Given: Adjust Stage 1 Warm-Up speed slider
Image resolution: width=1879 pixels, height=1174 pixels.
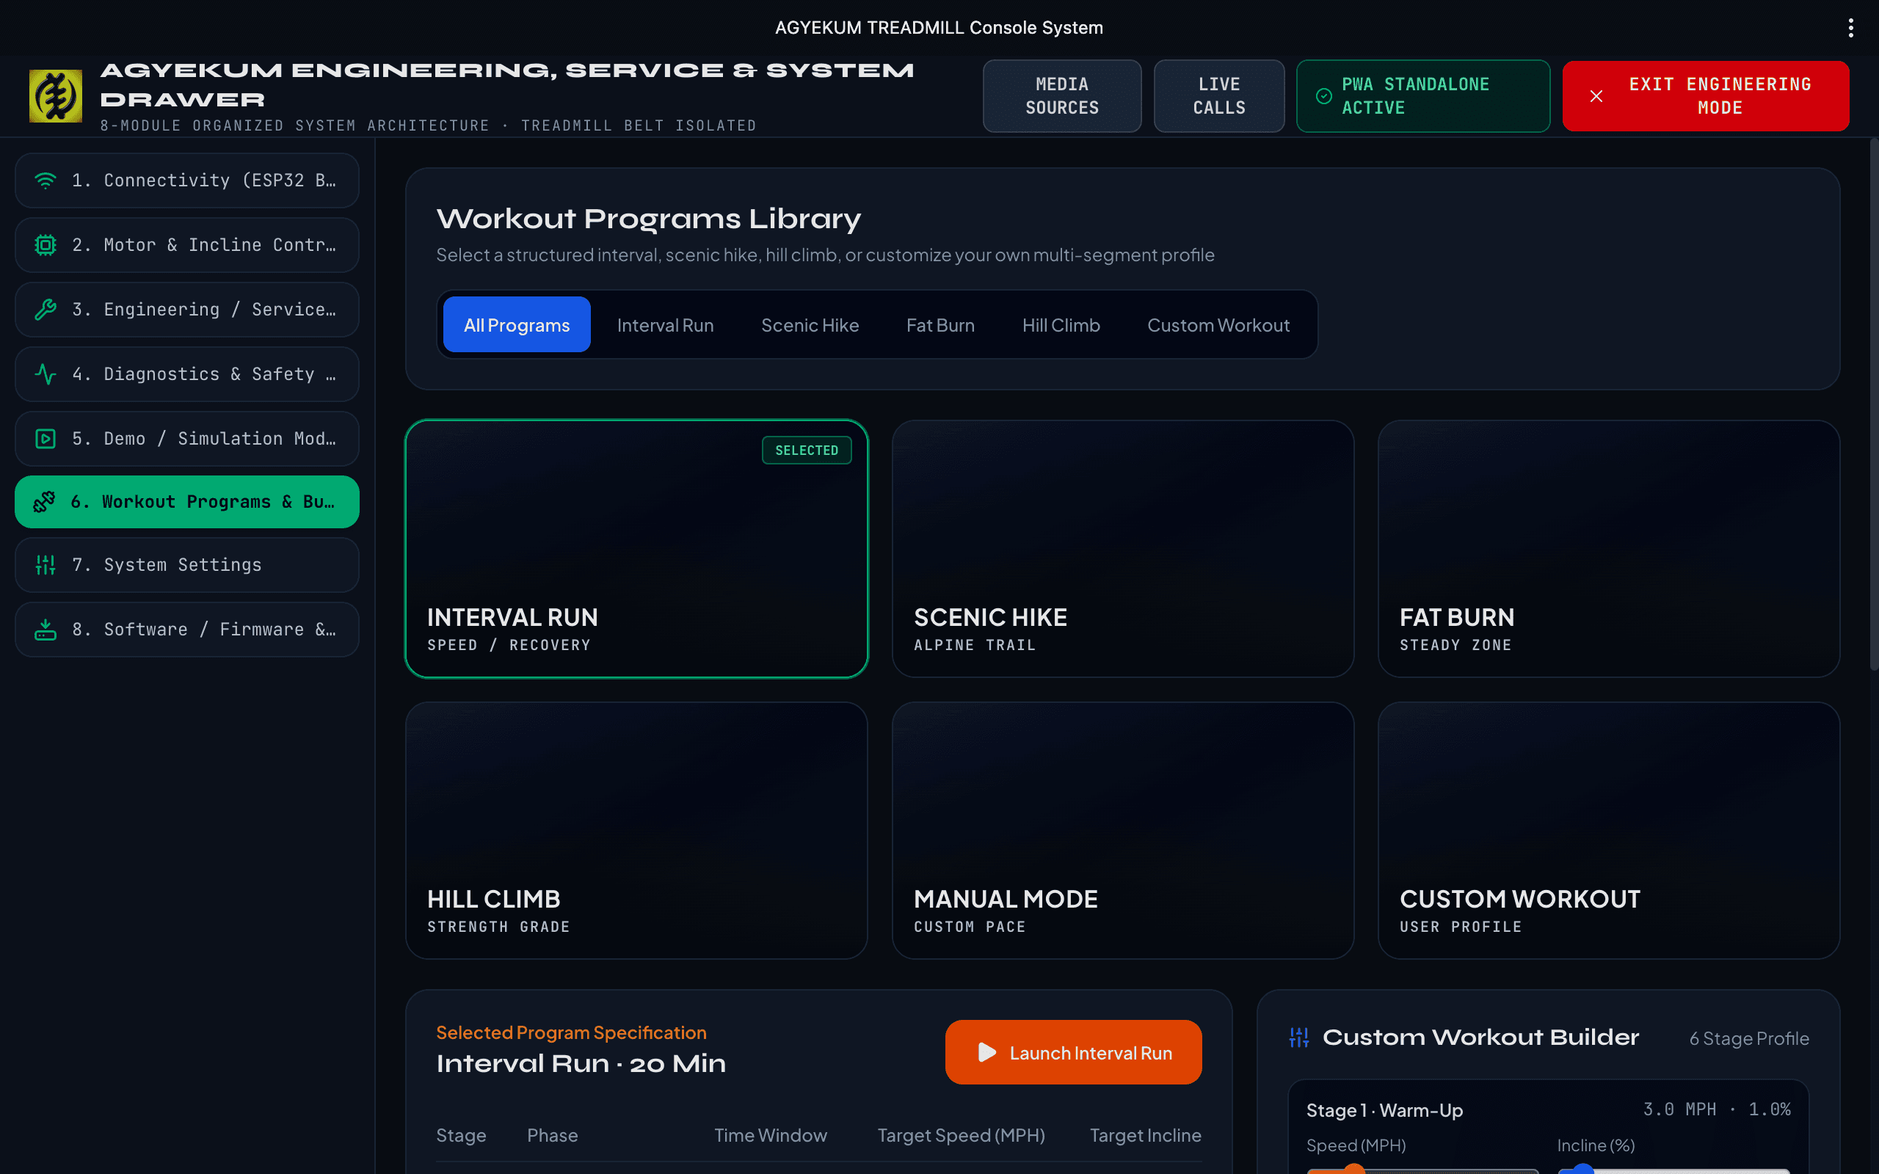Looking at the screenshot, I should point(1422,1170).
